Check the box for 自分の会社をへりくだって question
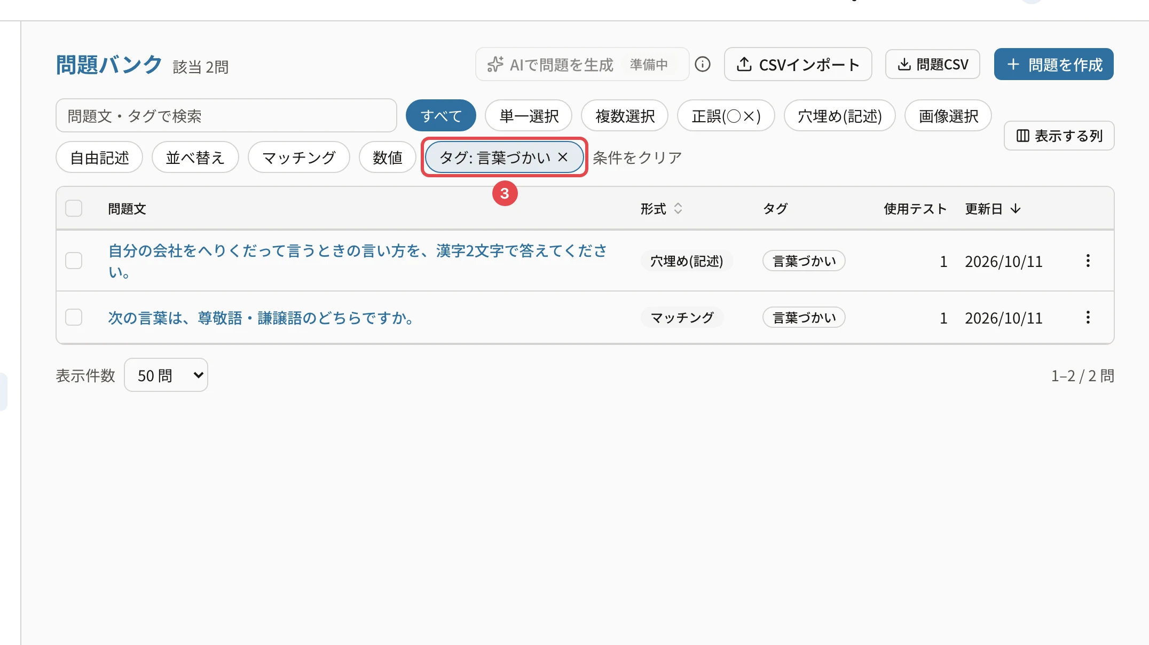 (74, 261)
